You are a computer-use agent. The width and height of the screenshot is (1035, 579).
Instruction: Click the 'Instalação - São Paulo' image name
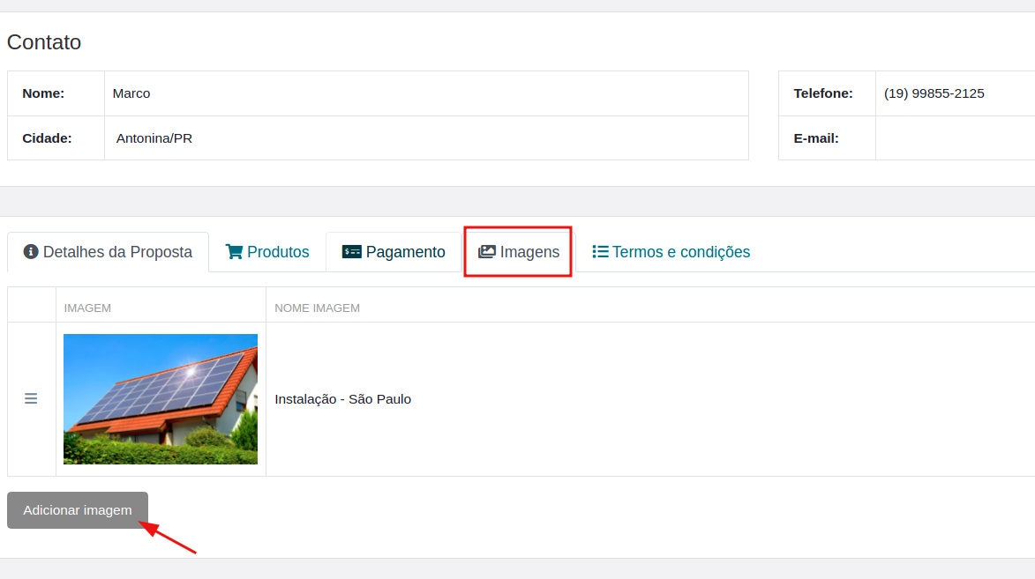coord(342,399)
